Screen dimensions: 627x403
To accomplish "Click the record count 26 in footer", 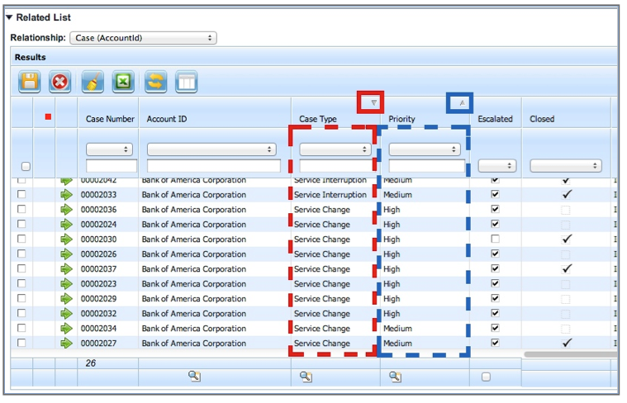I will pyautogui.click(x=91, y=363).
